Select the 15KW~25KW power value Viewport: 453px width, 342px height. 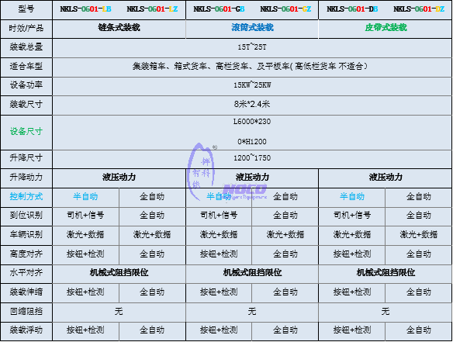pyautogui.click(x=252, y=85)
